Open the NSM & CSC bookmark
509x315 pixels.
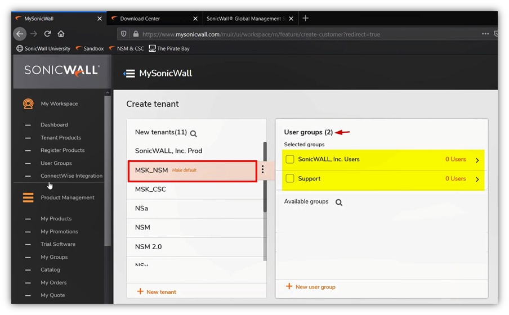(127, 48)
